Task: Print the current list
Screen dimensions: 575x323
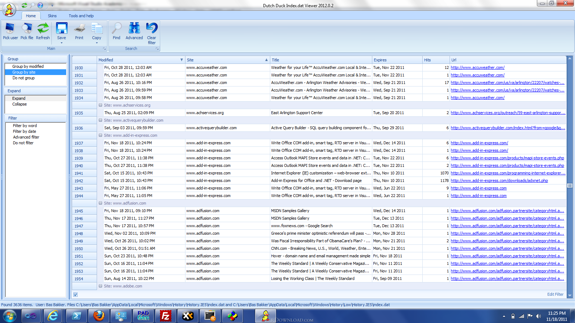Action: [x=79, y=28]
